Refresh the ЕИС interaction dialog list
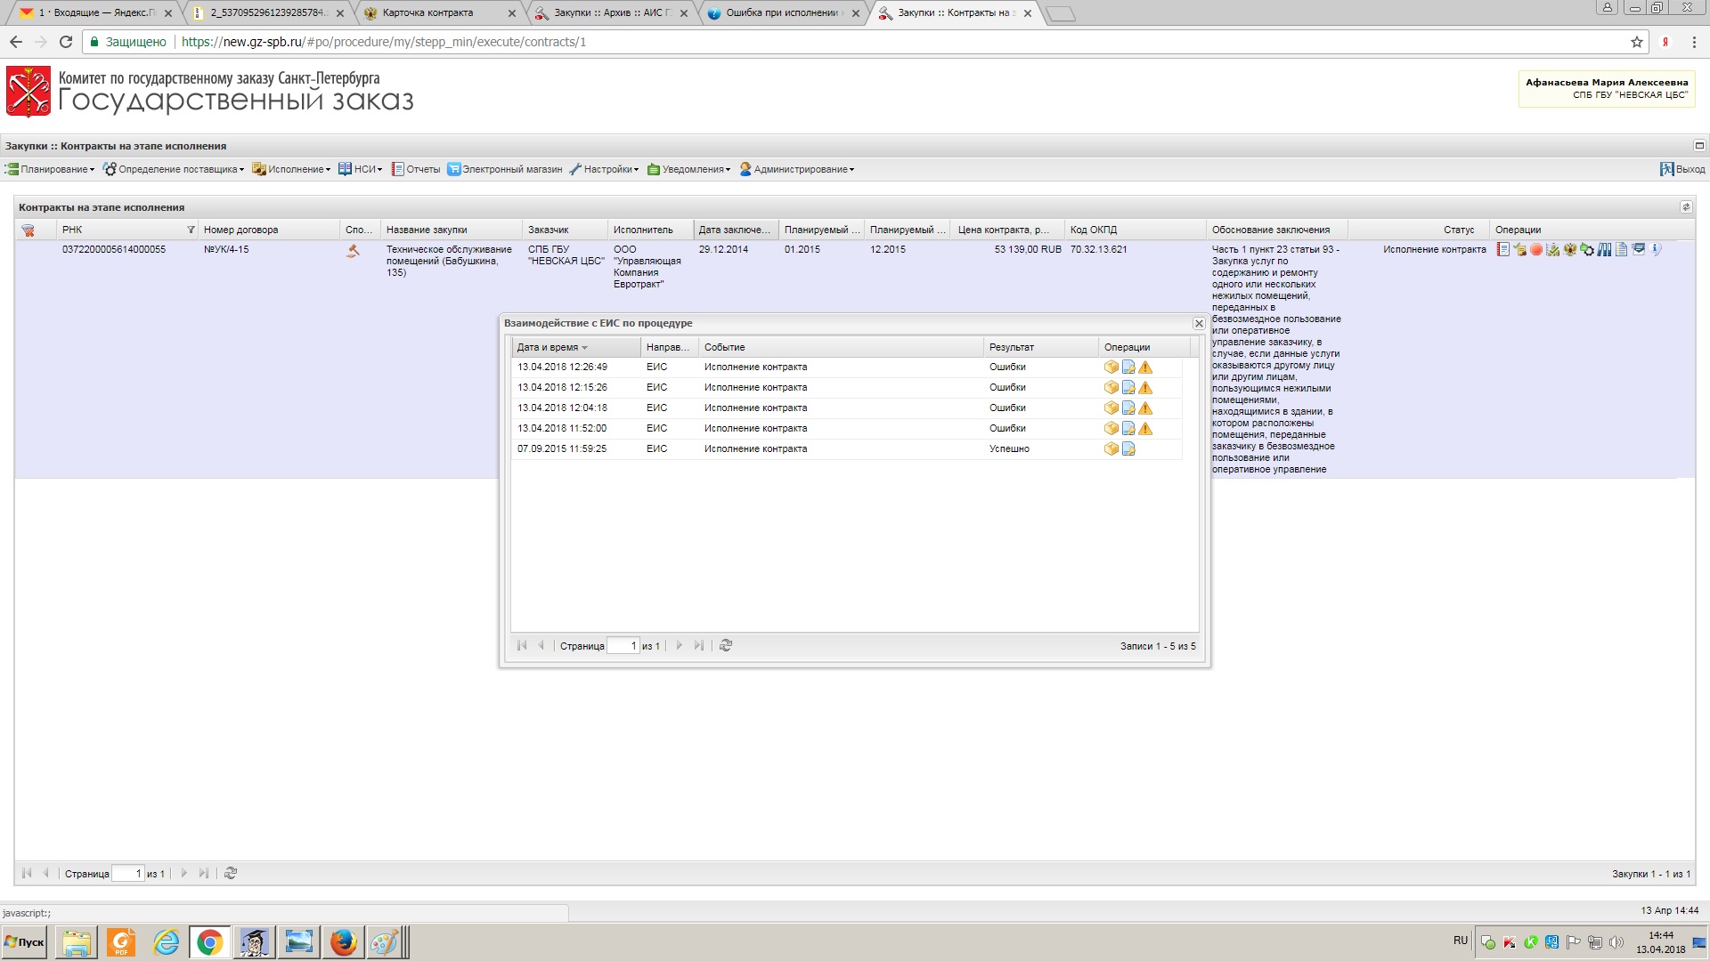The image size is (1710, 961). [726, 646]
